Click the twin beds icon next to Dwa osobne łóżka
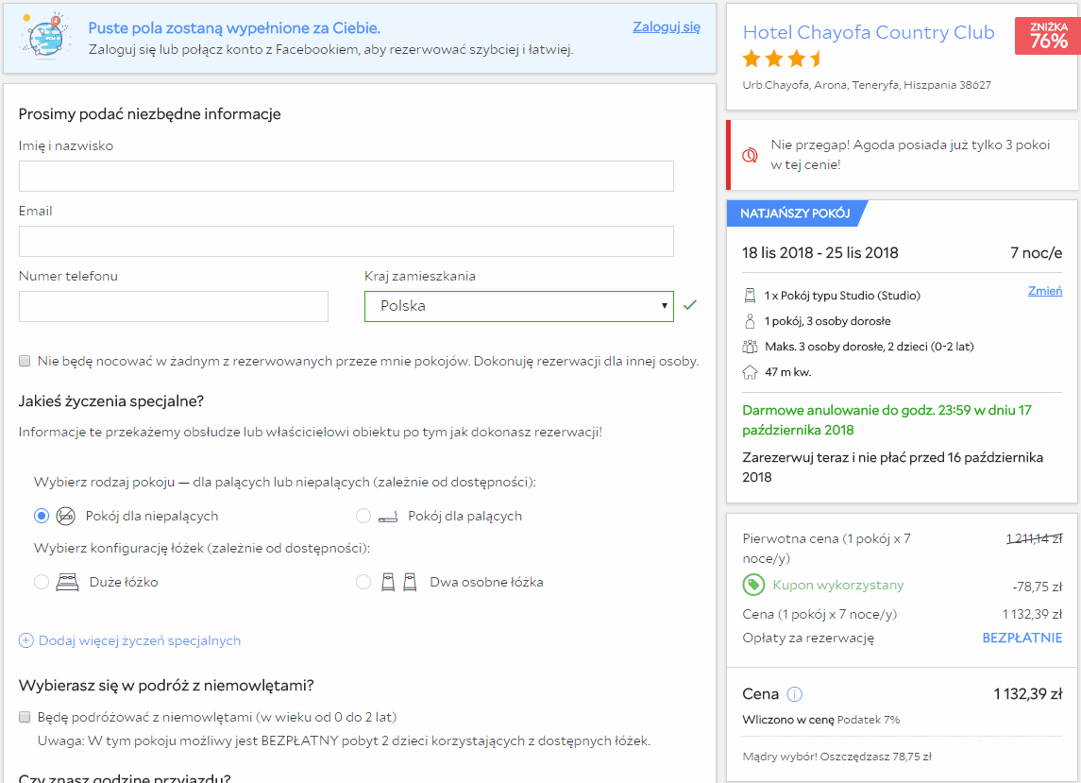The width and height of the screenshot is (1081, 783). (x=399, y=582)
